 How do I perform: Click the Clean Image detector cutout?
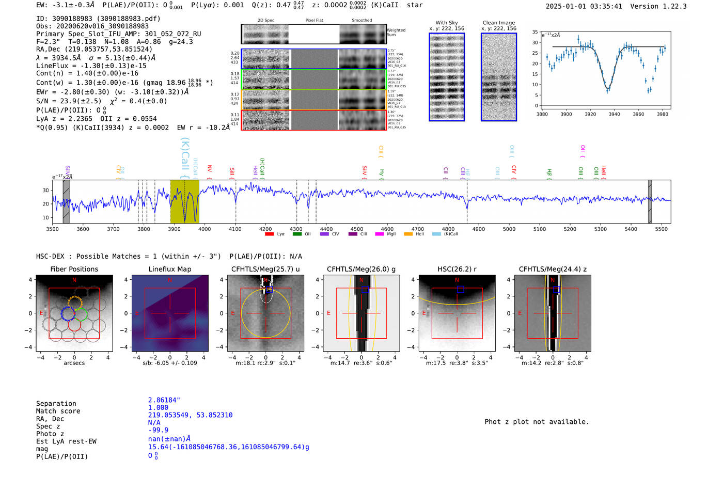point(499,77)
